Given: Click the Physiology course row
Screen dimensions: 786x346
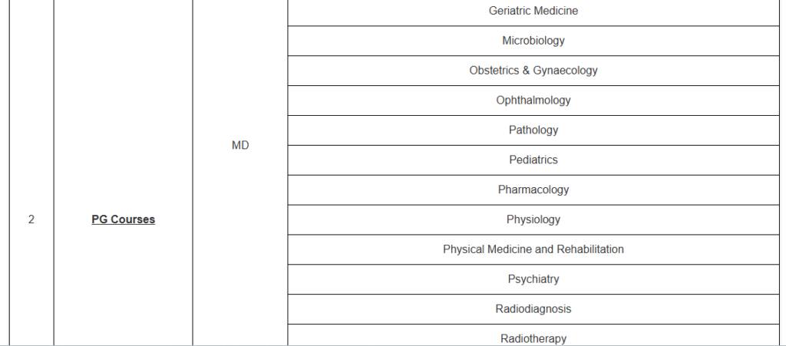Looking at the screenshot, I should coord(533,220).
